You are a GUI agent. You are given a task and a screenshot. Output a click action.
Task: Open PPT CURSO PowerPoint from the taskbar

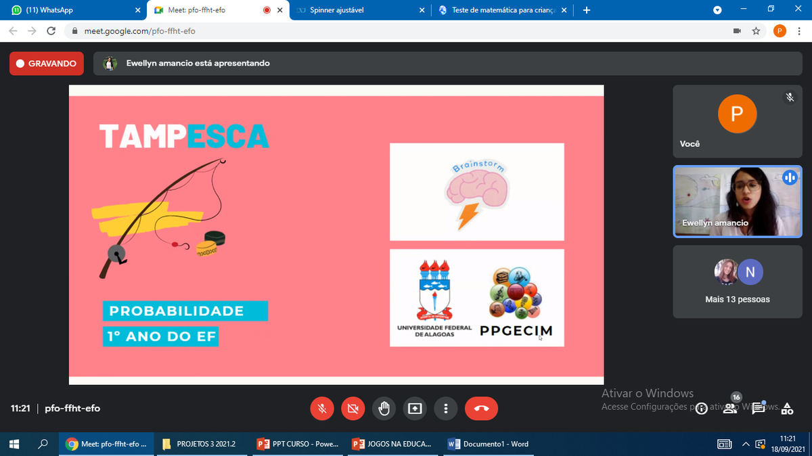tap(298, 444)
